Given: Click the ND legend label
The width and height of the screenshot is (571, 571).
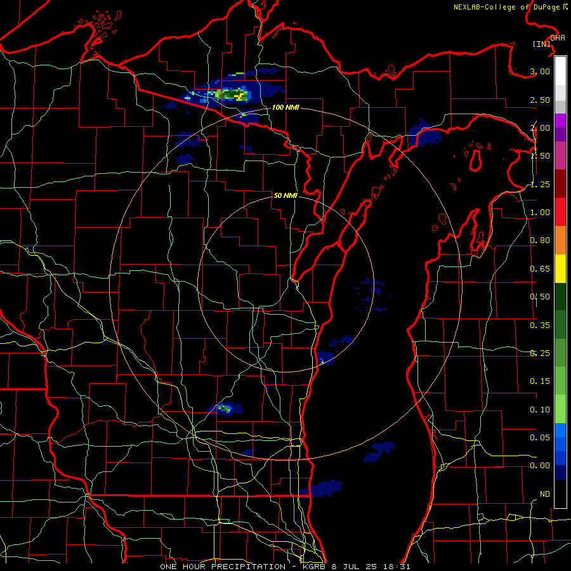Looking at the screenshot, I should tap(545, 494).
